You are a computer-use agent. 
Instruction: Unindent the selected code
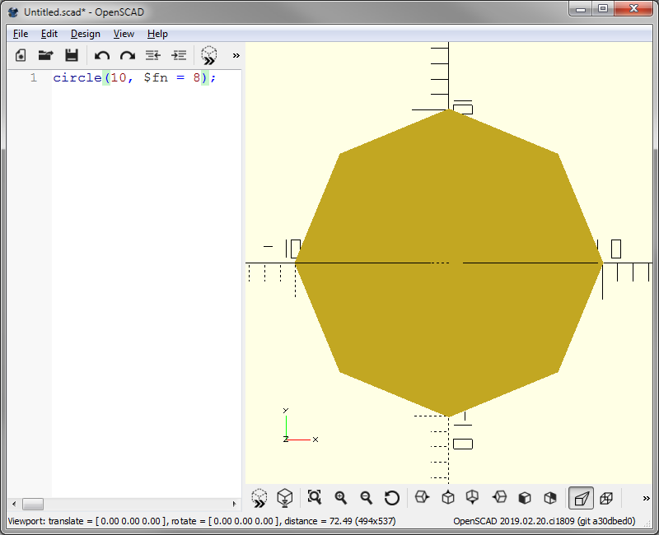click(x=152, y=55)
